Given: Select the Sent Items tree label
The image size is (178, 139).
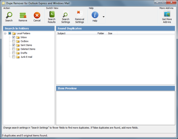Looking at the screenshot, I should pyautogui.click(x=26, y=45).
